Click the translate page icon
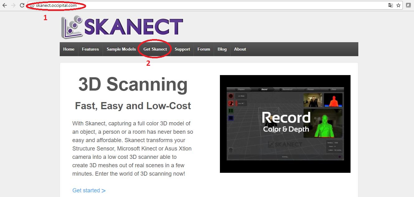Viewport: 414px width, 197px height. (391, 5)
